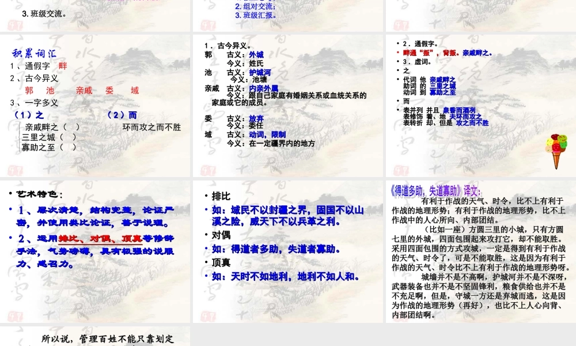Select the red 畔 character after 通假字
576x346 pixels.
63,66
